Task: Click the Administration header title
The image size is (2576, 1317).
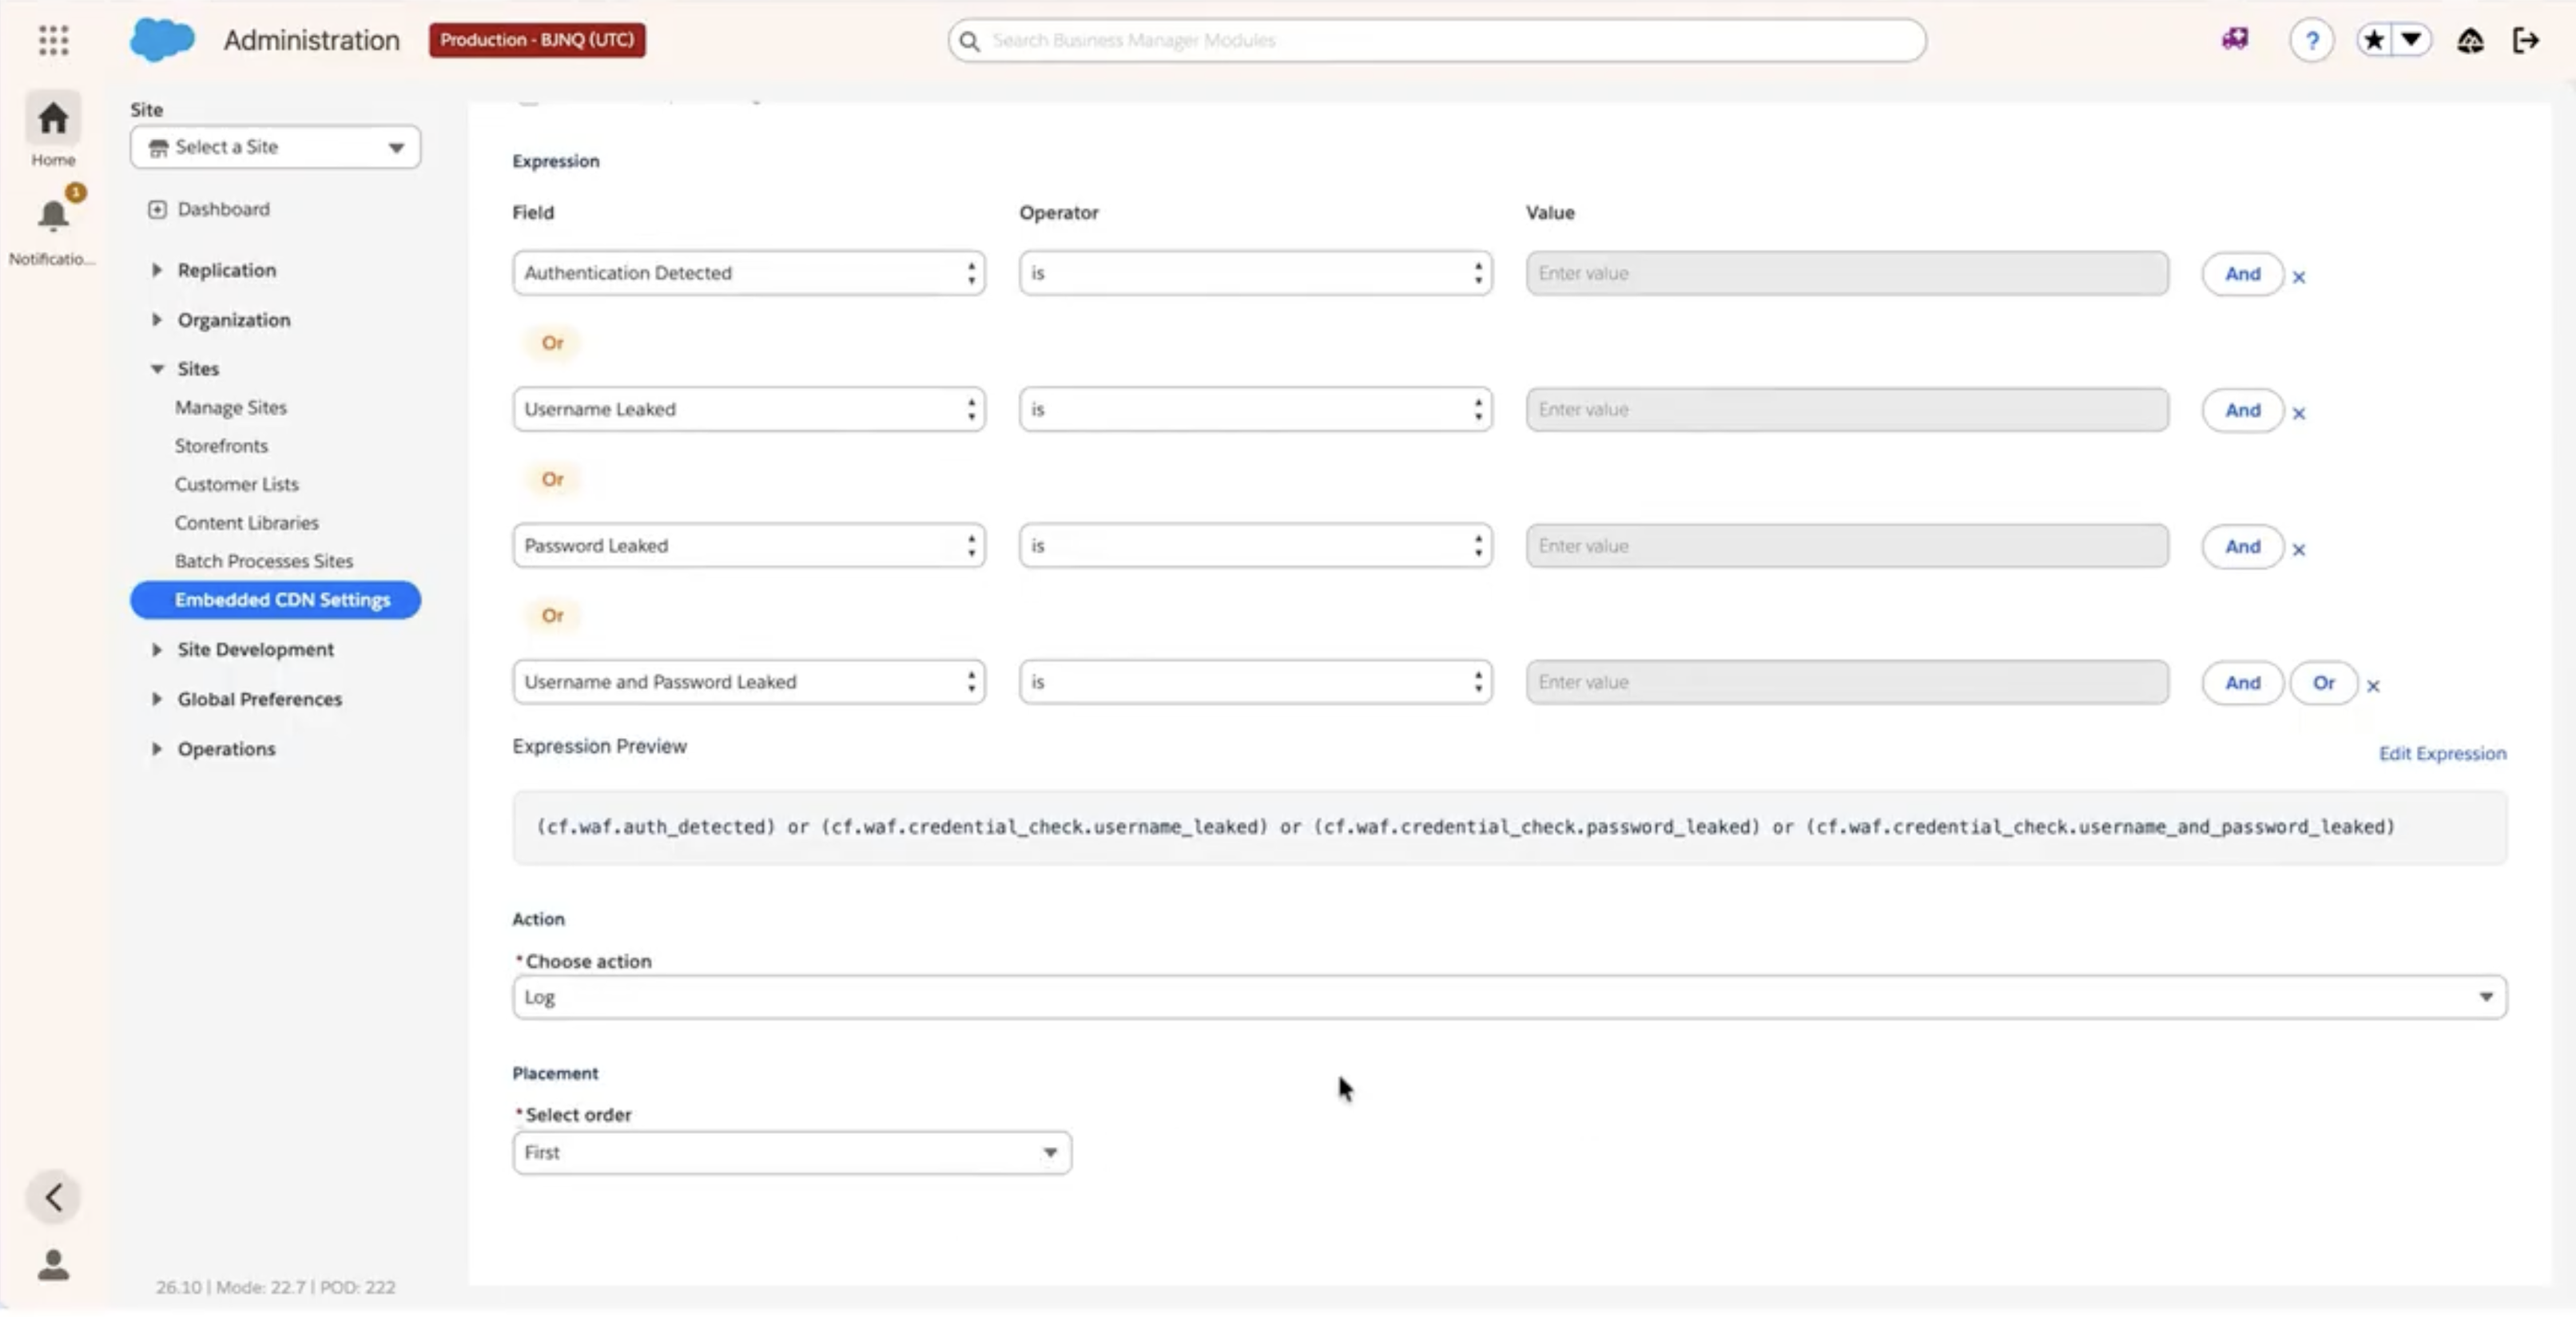Action: point(311,40)
